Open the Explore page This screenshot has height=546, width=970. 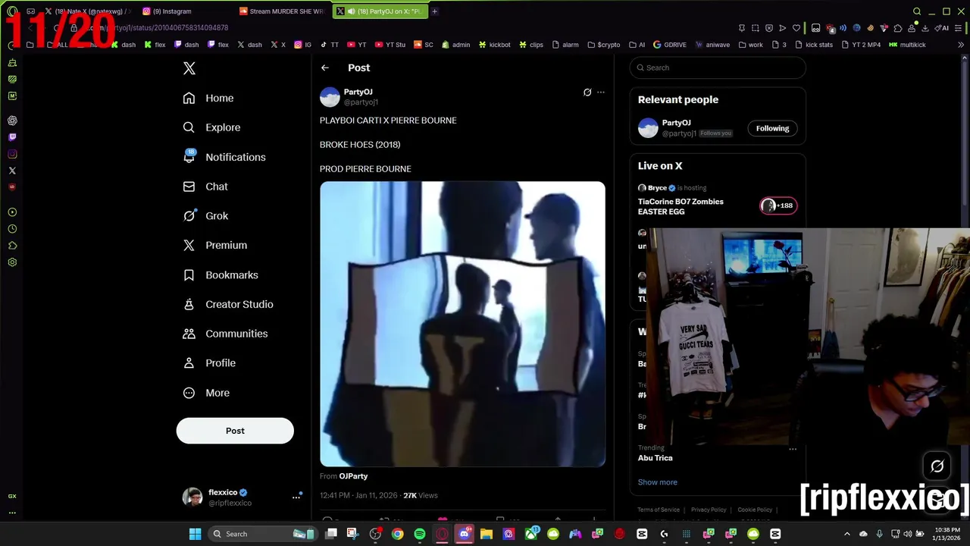pos(211,127)
